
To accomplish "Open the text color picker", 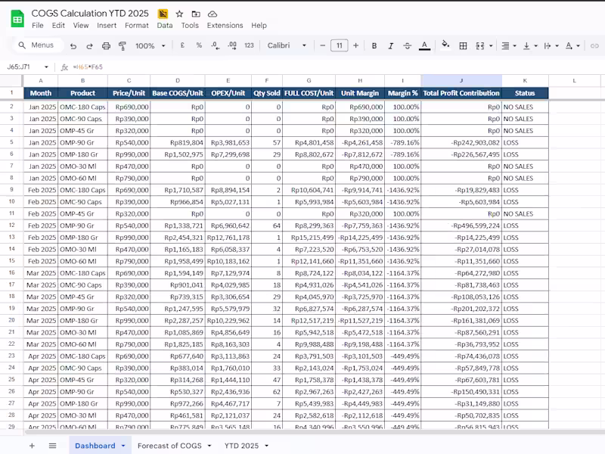I will click(x=425, y=45).
